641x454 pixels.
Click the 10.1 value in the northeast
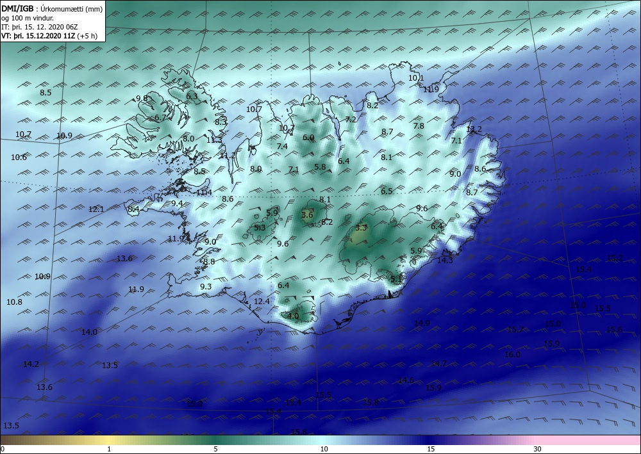(x=416, y=77)
